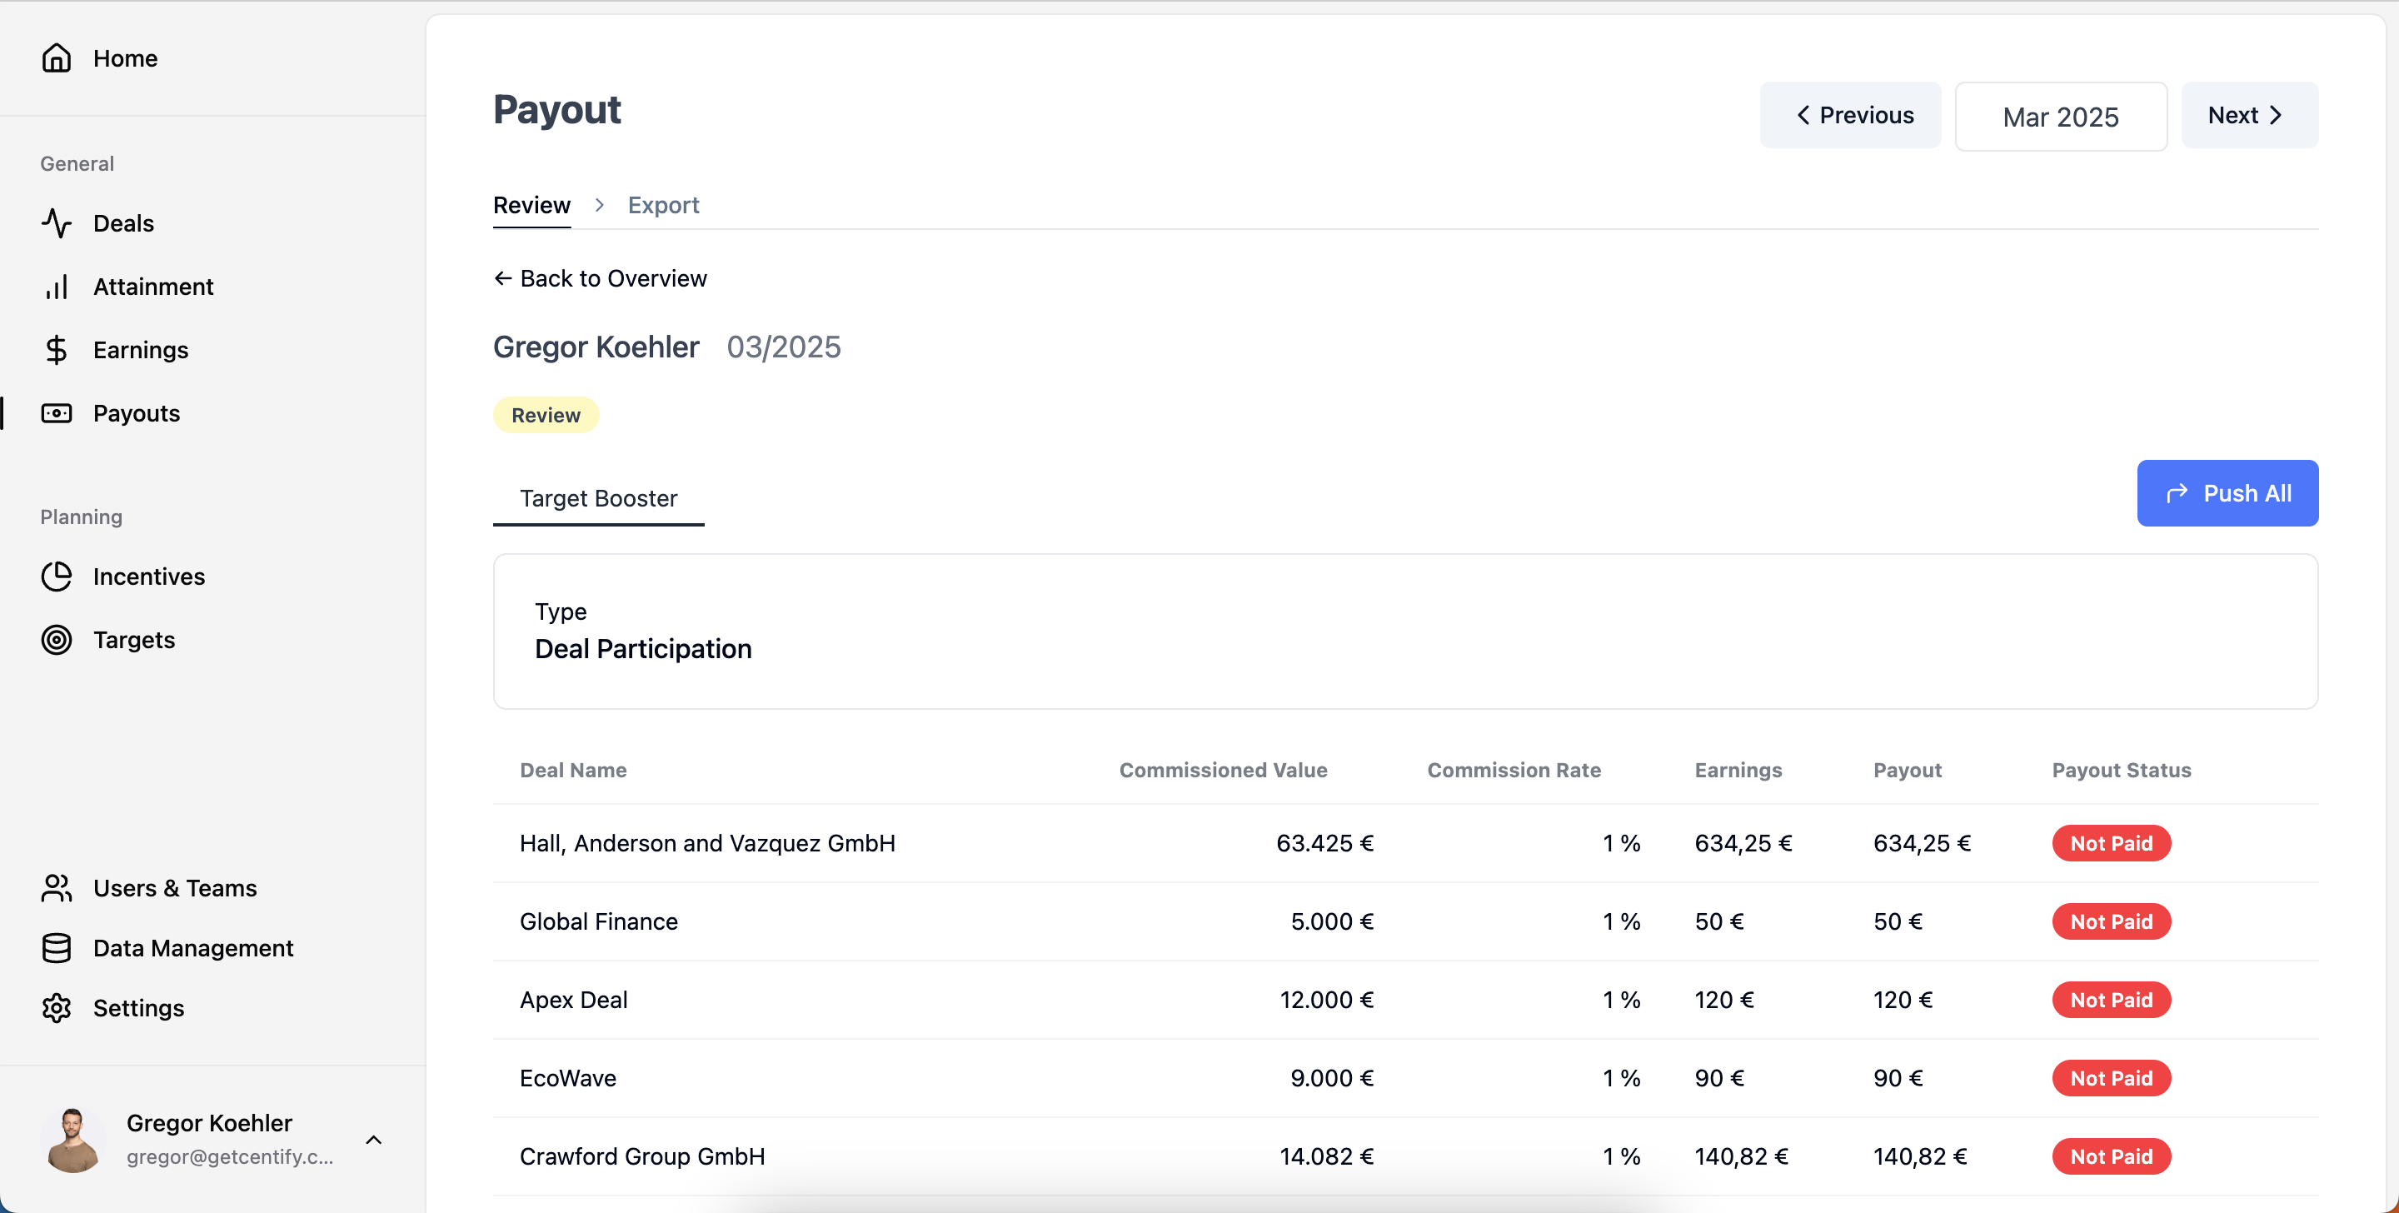This screenshot has width=2399, height=1213.
Task: Click the Targets bullseye icon
Action: point(56,640)
